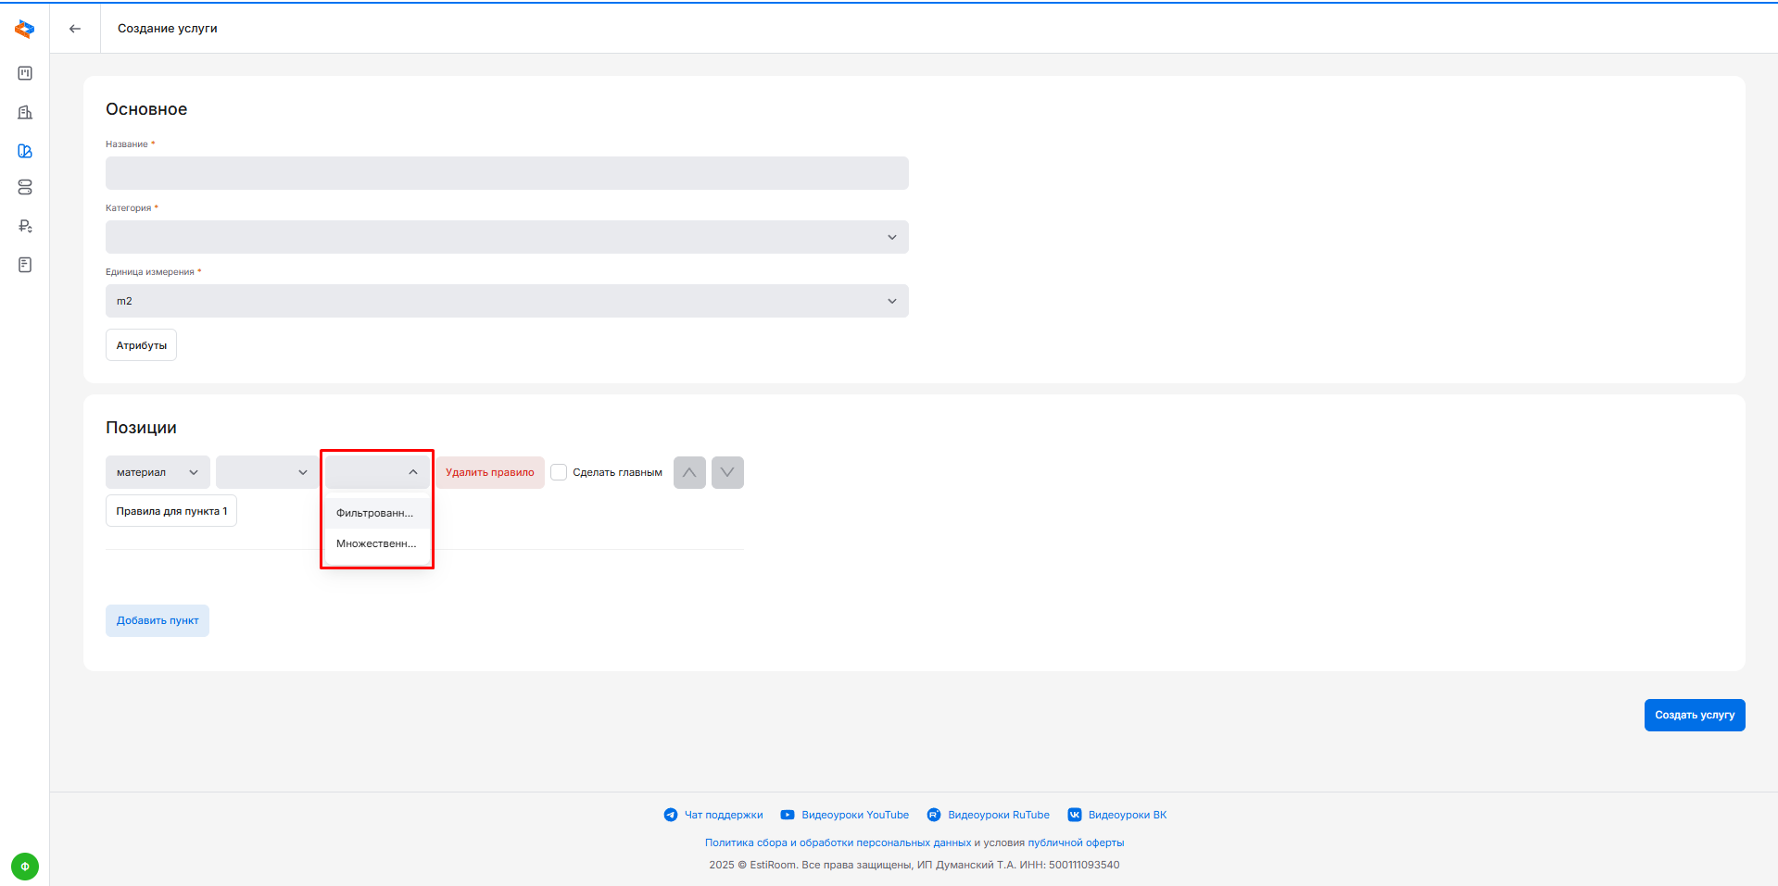Viewport: 1778px width, 886px height.
Task: Open the 'материал' position type dropdown
Action: (158, 472)
